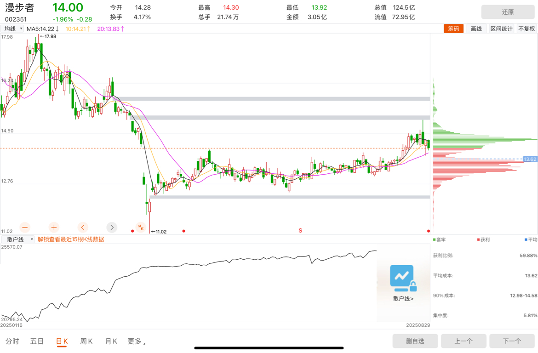The height and width of the screenshot is (353, 538).
Task: Click the 还原 restore button
Action: [x=508, y=12]
